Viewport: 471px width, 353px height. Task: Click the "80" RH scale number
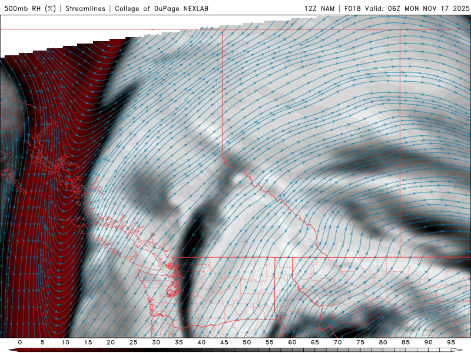click(383, 342)
